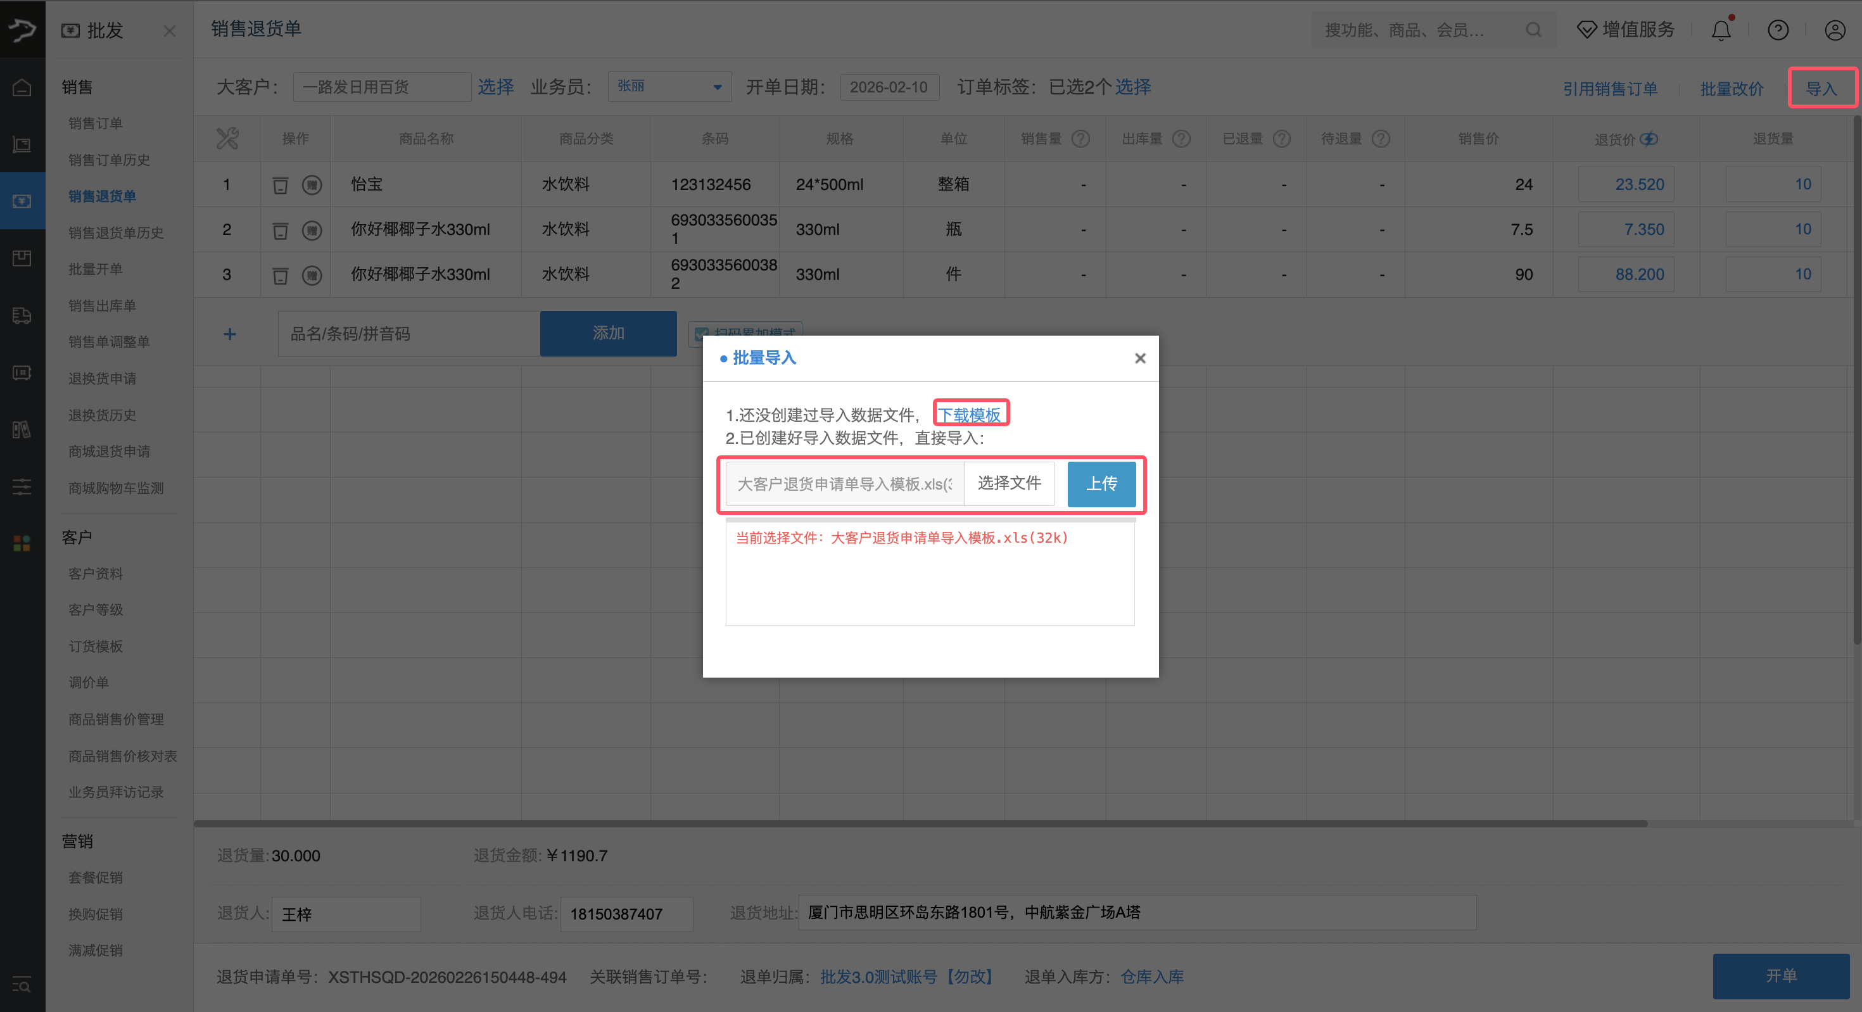Open the notifications bell
This screenshot has height=1012, width=1862.
pos(1721,30)
